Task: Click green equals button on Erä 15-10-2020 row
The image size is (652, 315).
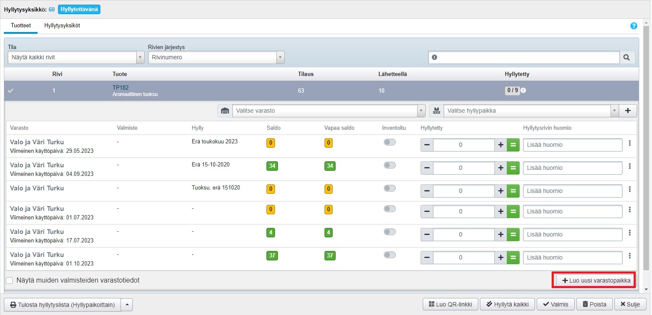Action: [513, 168]
